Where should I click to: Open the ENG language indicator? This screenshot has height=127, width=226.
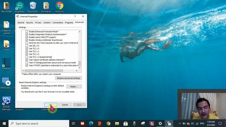[x=202, y=123]
